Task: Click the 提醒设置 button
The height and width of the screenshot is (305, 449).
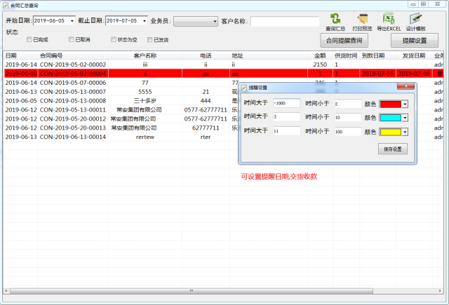Action: tap(414, 40)
